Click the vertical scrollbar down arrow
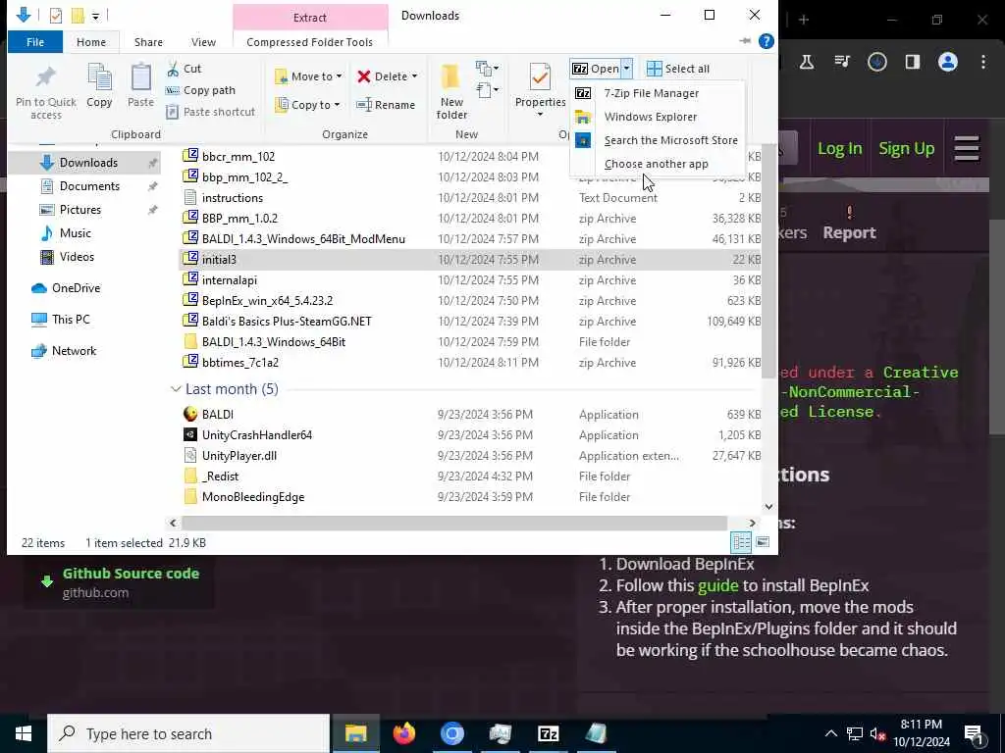This screenshot has width=1005, height=753. pos(768,507)
